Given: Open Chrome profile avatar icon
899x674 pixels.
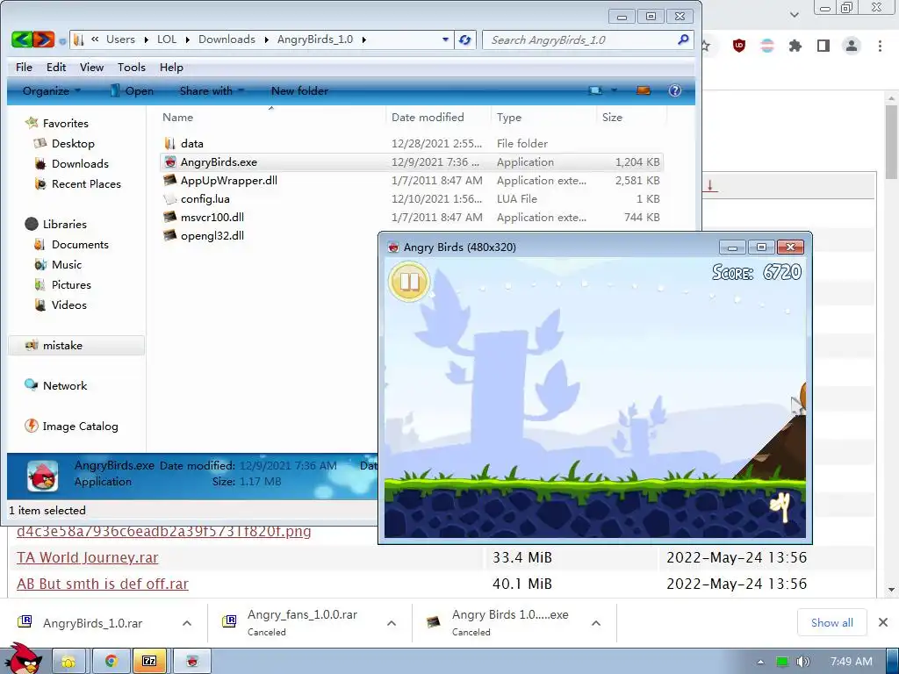Looking at the screenshot, I should [x=852, y=46].
